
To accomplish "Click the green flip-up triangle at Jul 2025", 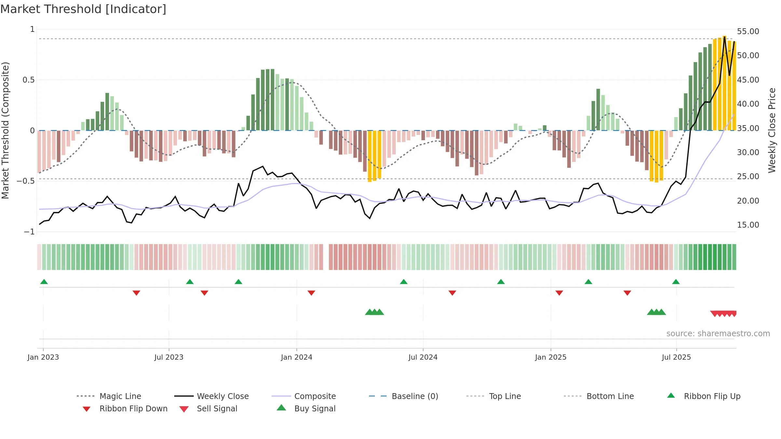I will tap(676, 282).
